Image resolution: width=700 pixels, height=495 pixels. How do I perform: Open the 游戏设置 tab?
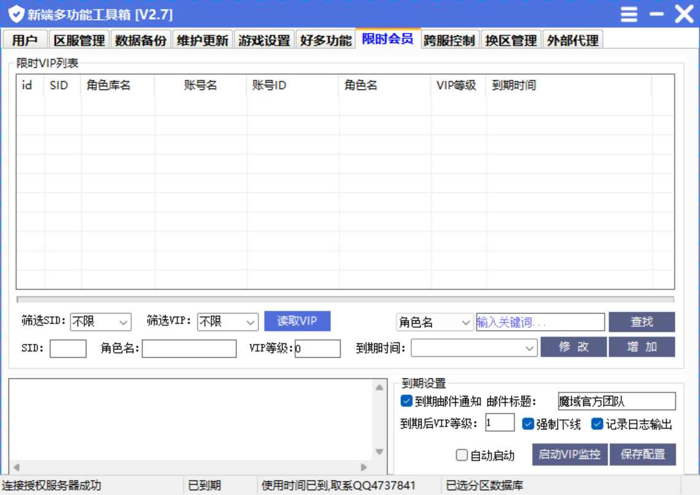tap(264, 40)
